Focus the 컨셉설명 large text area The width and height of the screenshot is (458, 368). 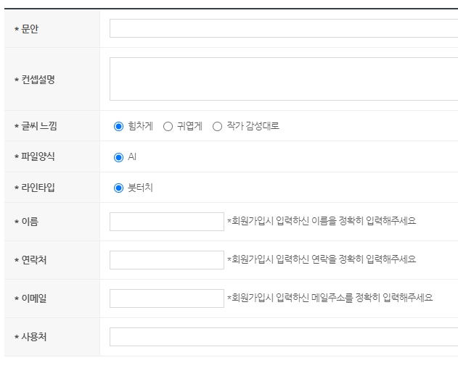coord(284,79)
